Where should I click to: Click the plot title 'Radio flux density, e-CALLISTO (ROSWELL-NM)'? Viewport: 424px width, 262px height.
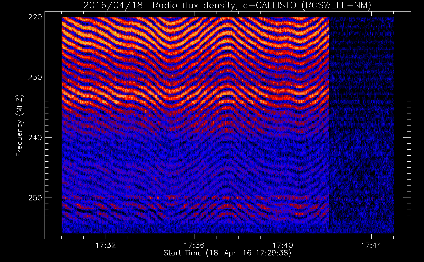tap(262, 6)
